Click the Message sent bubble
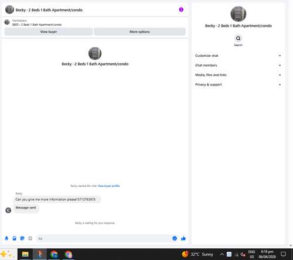The height and width of the screenshot is (260, 293). click(x=26, y=208)
